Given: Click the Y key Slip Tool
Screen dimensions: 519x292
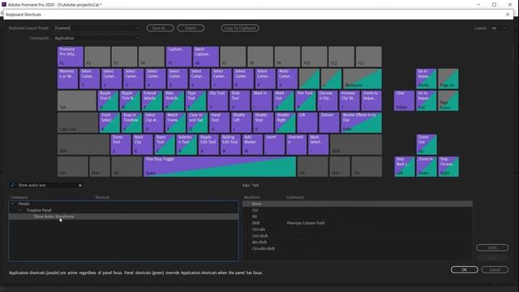Looking at the screenshot, I should [218, 101].
